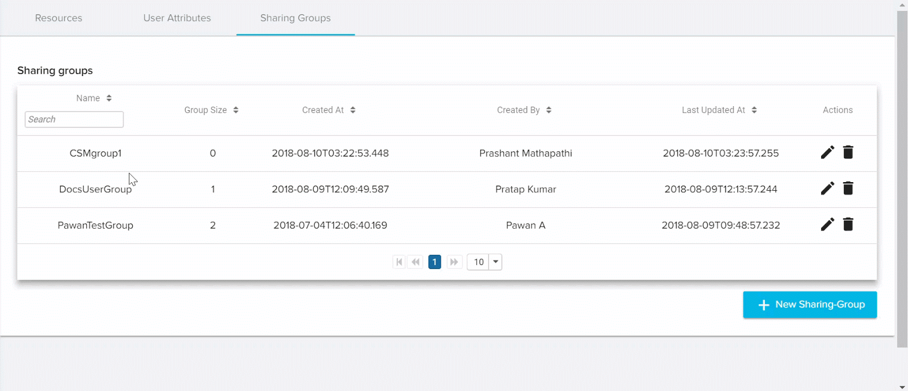Select the DocsUserGroup name cell
The height and width of the screenshot is (391, 908).
coord(95,189)
